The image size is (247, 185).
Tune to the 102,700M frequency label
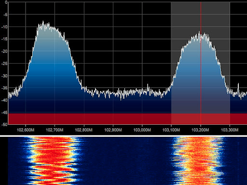click(55, 130)
